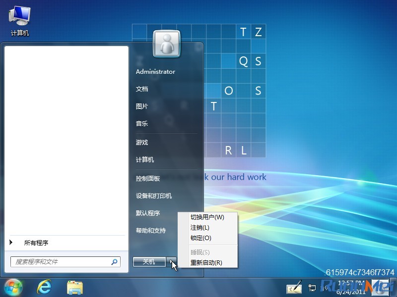The height and width of the screenshot is (297, 397).
Task: Open 计算机 in Start menu list
Action: (145, 159)
